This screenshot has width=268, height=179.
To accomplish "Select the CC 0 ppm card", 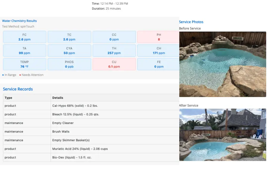I will [114, 37].
